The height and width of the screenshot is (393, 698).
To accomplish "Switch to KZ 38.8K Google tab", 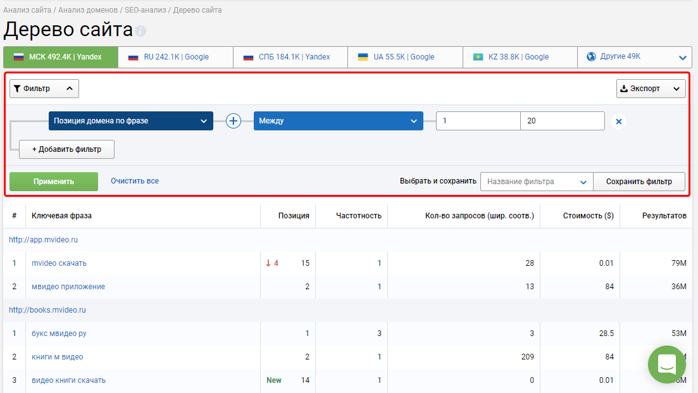I will click(x=520, y=57).
